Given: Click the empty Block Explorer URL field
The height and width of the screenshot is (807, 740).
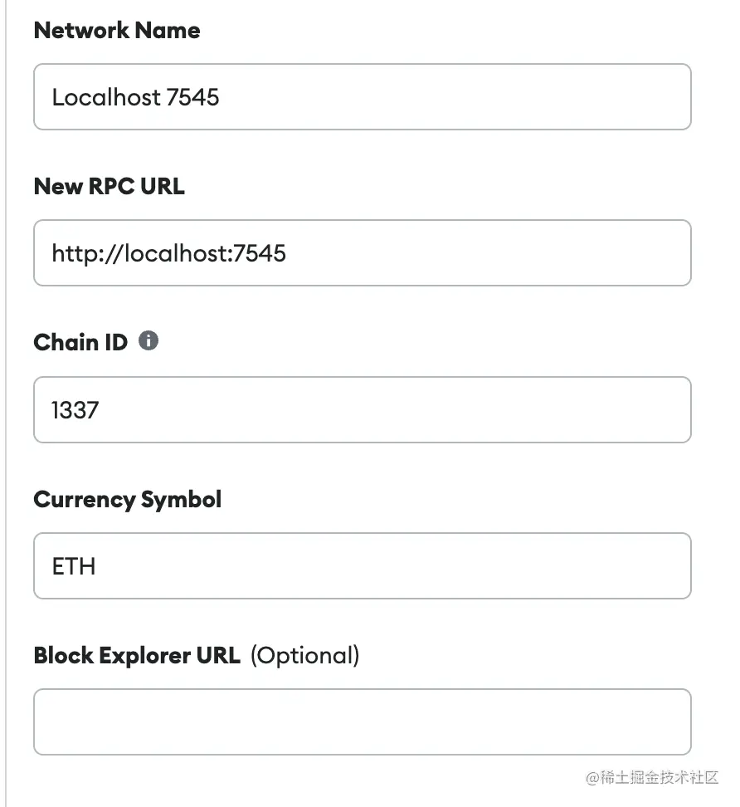Looking at the screenshot, I should (x=362, y=721).
